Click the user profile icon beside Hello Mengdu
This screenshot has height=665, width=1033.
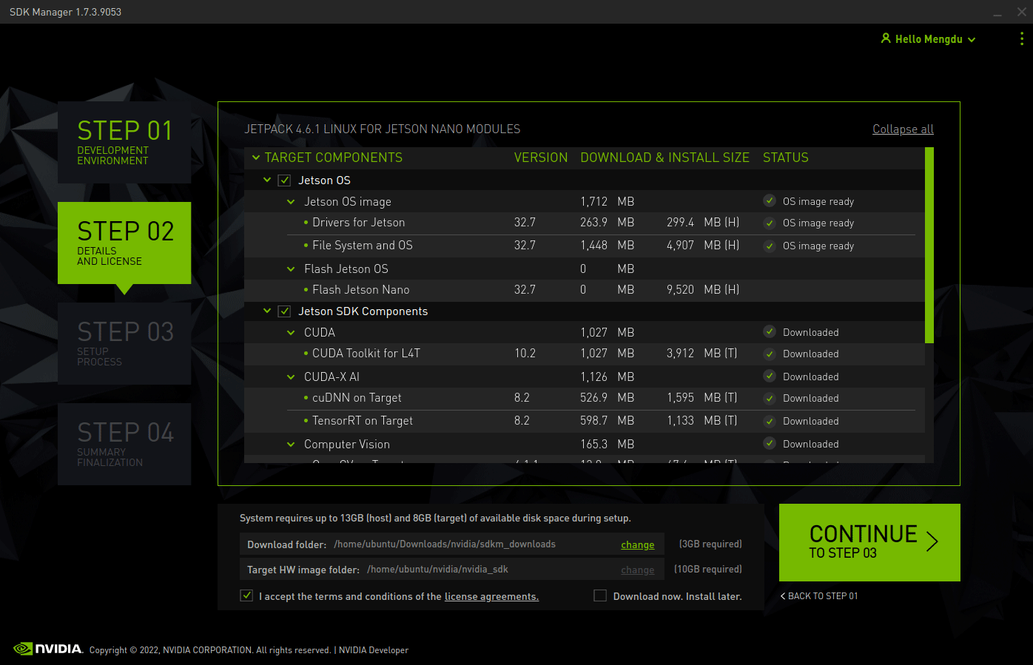(x=886, y=38)
